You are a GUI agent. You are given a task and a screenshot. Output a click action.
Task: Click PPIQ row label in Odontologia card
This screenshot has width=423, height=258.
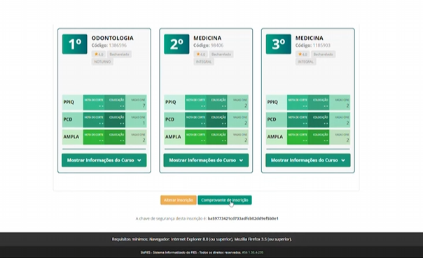point(69,102)
